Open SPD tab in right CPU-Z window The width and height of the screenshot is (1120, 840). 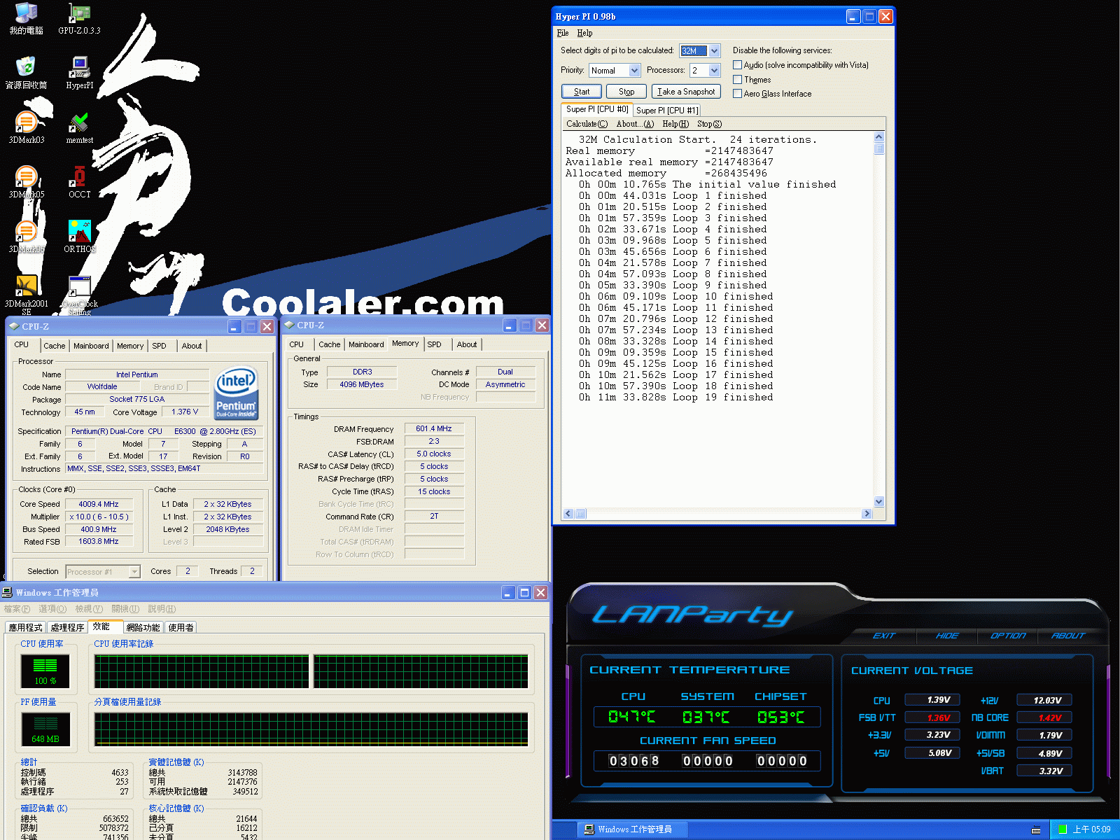[x=434, y=344]
